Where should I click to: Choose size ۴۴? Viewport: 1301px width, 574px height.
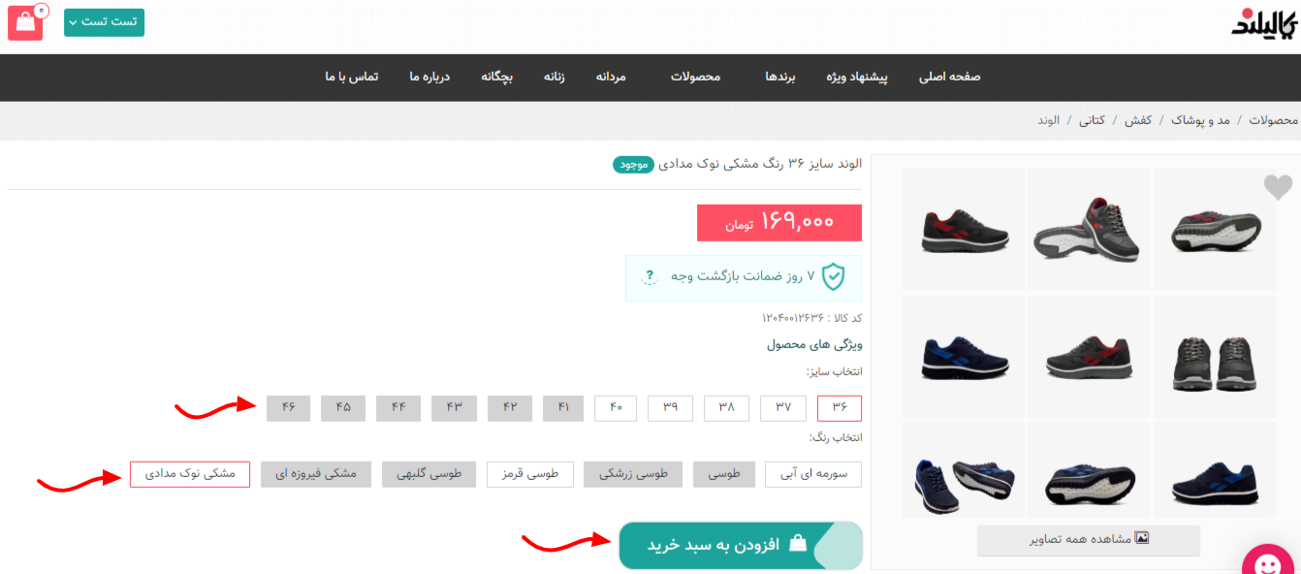pyautogui.click(x=398, y=408)
